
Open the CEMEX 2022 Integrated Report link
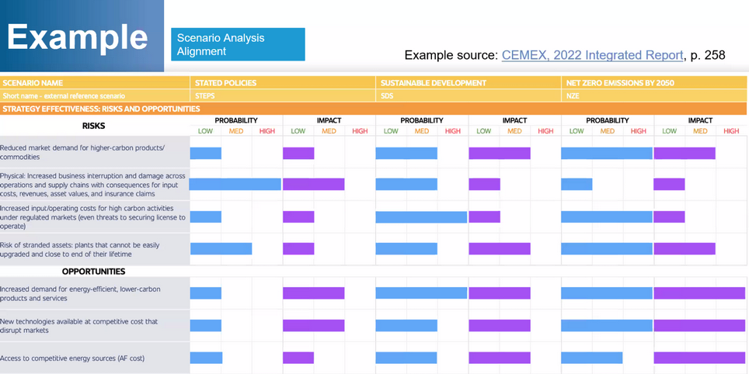593,55
